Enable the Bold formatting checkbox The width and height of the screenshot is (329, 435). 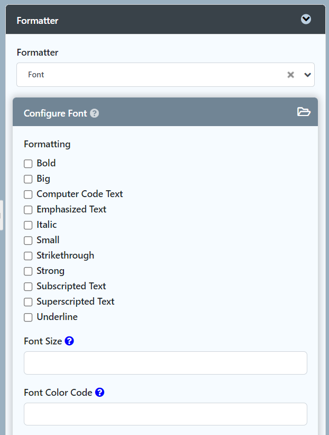[x=28, y=164]
